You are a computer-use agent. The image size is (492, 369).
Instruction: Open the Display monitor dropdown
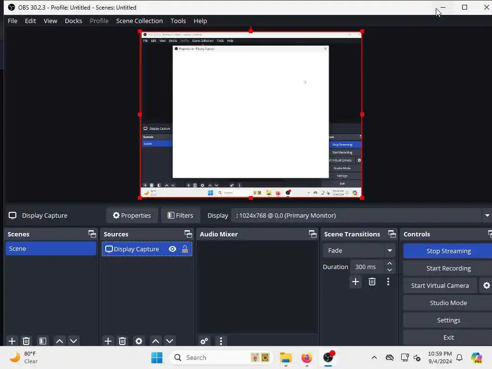click(360, 216)
